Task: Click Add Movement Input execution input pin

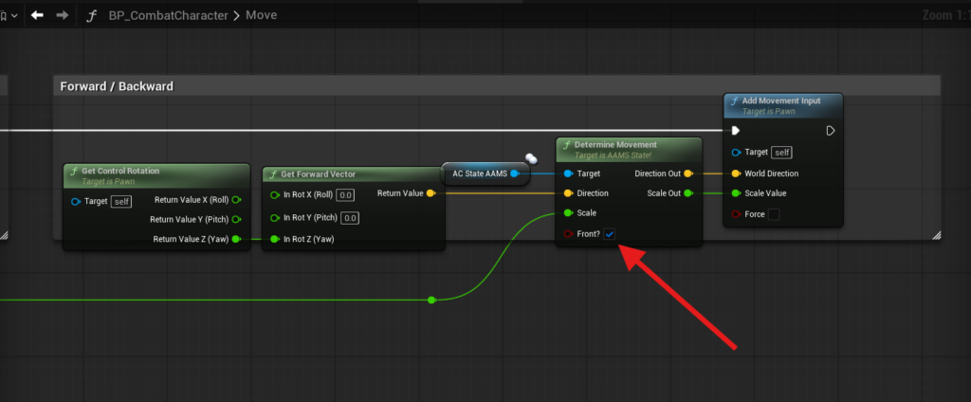Action: point(736,131)
